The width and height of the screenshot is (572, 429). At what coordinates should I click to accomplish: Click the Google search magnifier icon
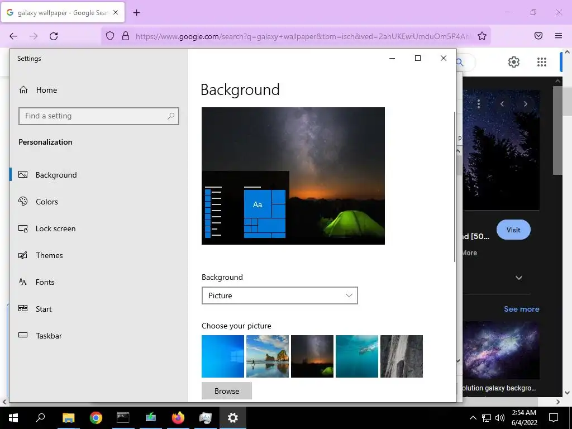pyautogui.click(x=460, y=63)
